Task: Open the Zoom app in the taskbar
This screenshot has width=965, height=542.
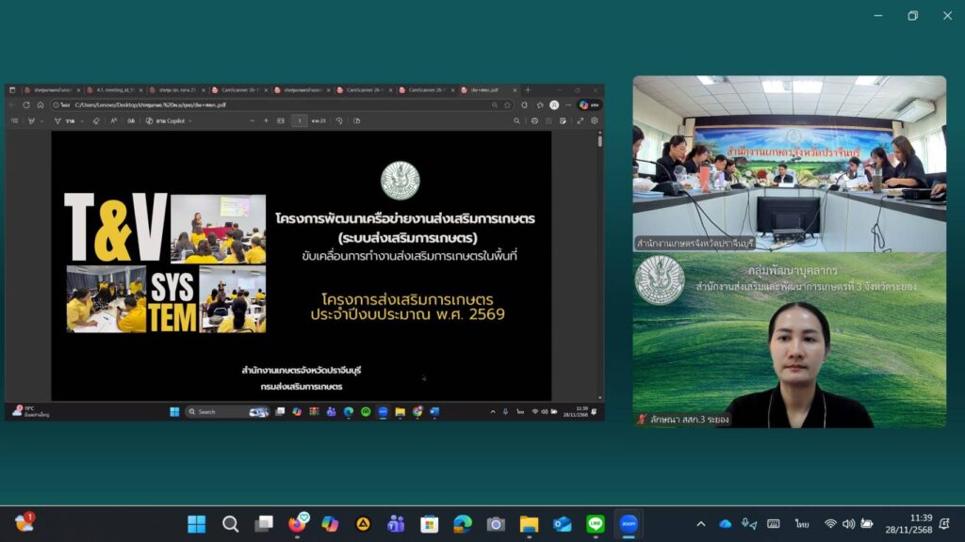Action: pos(629,524)
